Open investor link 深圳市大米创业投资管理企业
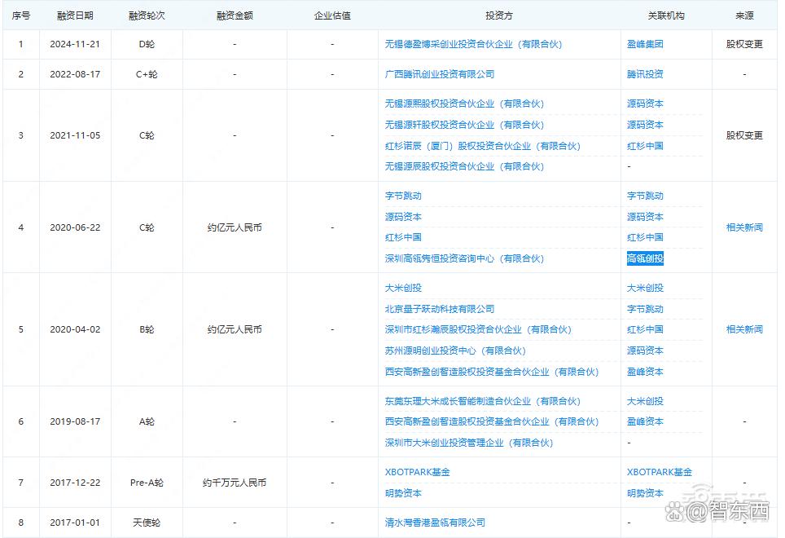The height and width of the screenshot is (538, 785). [468, 443]
